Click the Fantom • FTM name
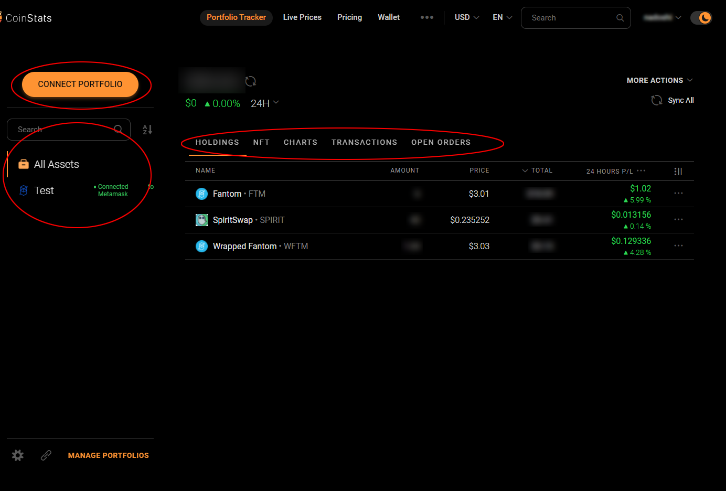The image size is (726, 491). point(239,194)
